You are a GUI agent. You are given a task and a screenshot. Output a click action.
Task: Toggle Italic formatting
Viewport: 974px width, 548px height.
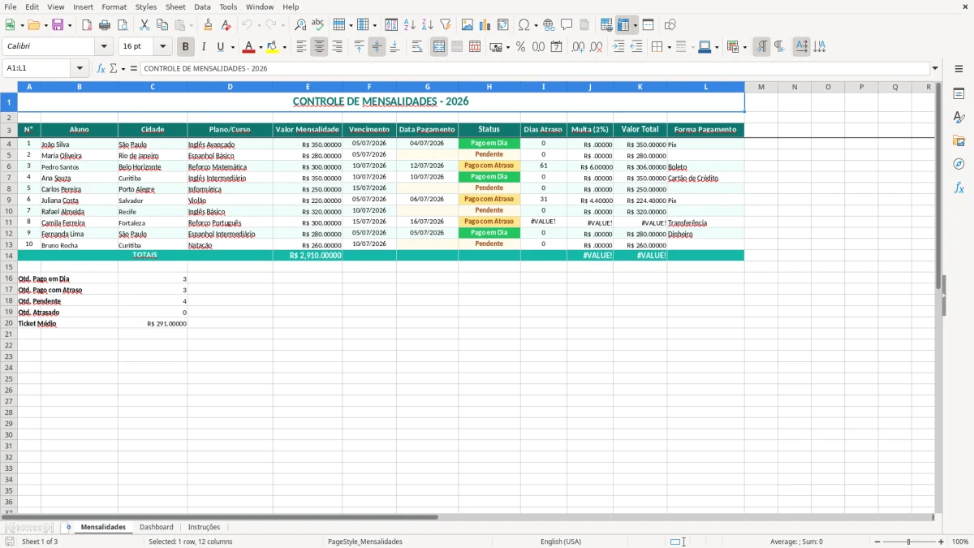(203, 47)
